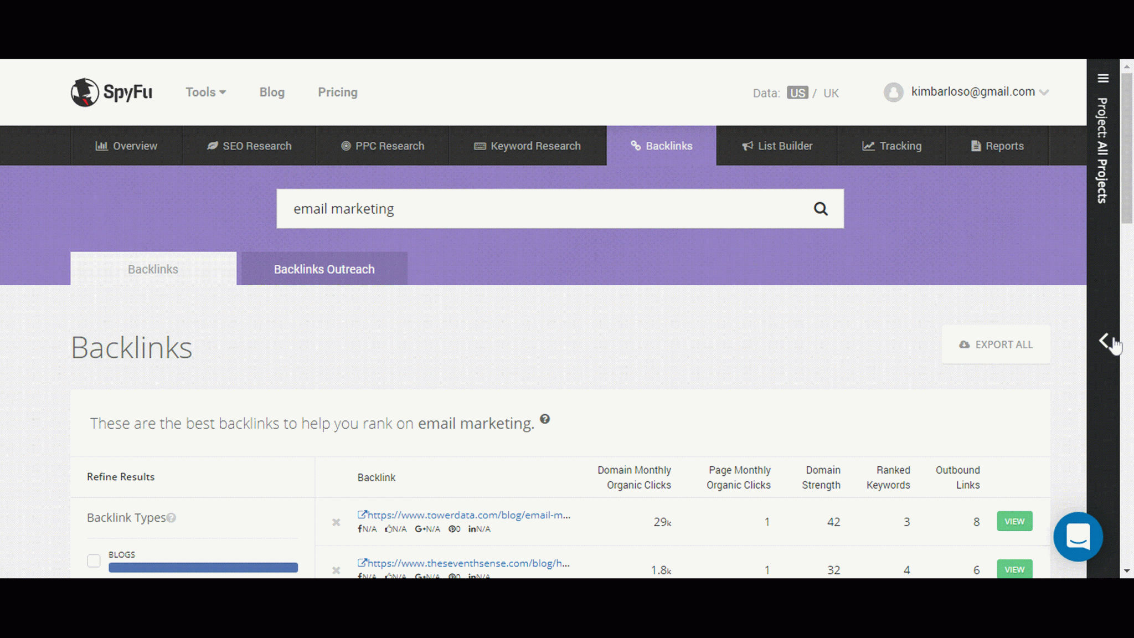Open the Tracking tab
Screen dimensions: 1134x638
(891, 146)
